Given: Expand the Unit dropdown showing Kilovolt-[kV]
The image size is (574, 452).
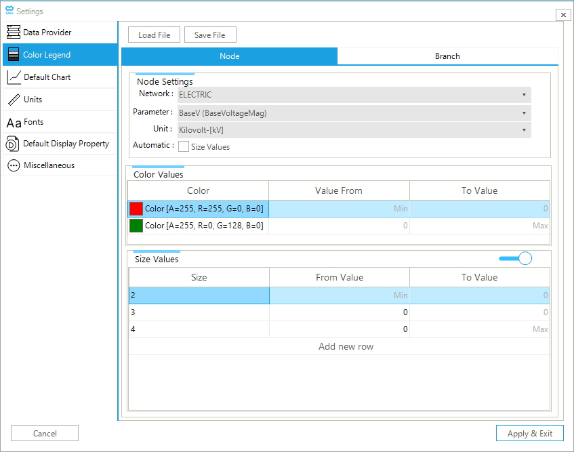Looking at the screenshot, I should coord(354,129).
